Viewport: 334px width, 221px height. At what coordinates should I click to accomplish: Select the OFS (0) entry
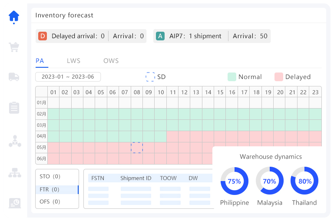tap(50, 201)
